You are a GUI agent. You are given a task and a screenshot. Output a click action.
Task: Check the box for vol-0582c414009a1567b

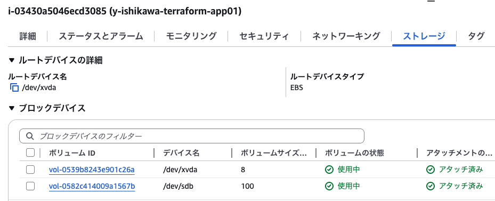coord(30,186)
